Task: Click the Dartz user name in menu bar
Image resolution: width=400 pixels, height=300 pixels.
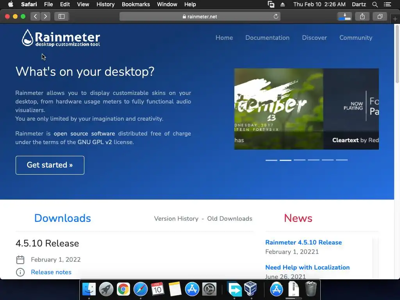Action: [x=359, y=4]
